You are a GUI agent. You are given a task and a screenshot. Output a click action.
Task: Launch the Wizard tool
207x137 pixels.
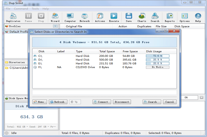point(55,17)
